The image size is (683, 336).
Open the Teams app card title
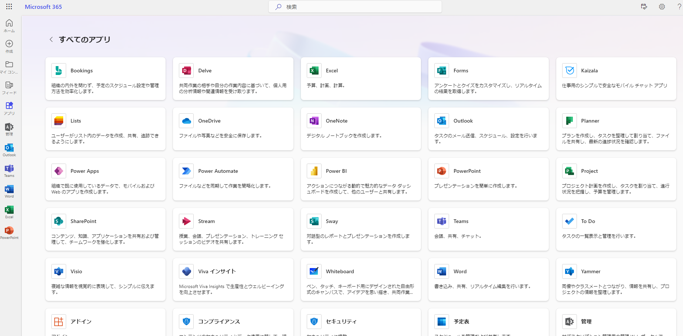pyautogui.click(x=461, y=221)
